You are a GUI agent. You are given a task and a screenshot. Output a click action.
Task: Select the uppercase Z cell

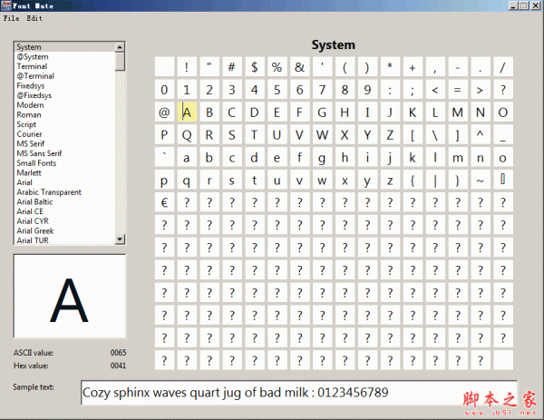pyautogui.click(x=390, y=134)
